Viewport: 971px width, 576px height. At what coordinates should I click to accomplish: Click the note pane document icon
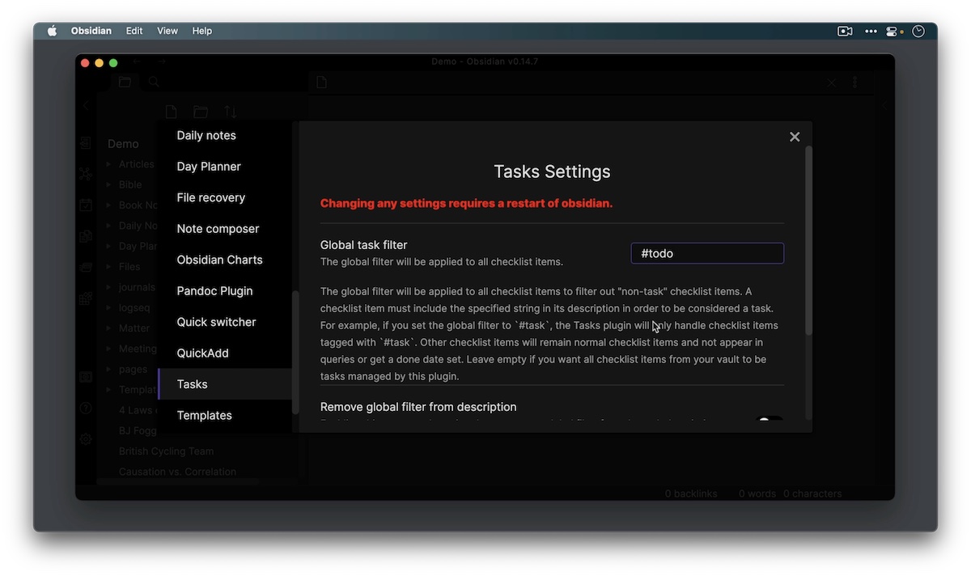[x=321, y=83]
